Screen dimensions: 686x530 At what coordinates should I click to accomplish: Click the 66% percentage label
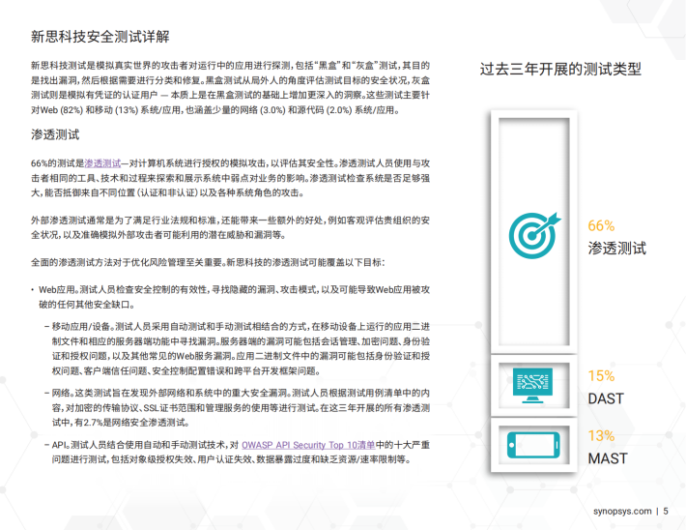[602, 225]
